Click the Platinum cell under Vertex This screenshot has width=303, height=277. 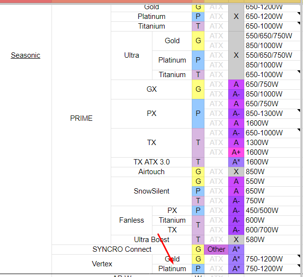[x=172, y=269]
